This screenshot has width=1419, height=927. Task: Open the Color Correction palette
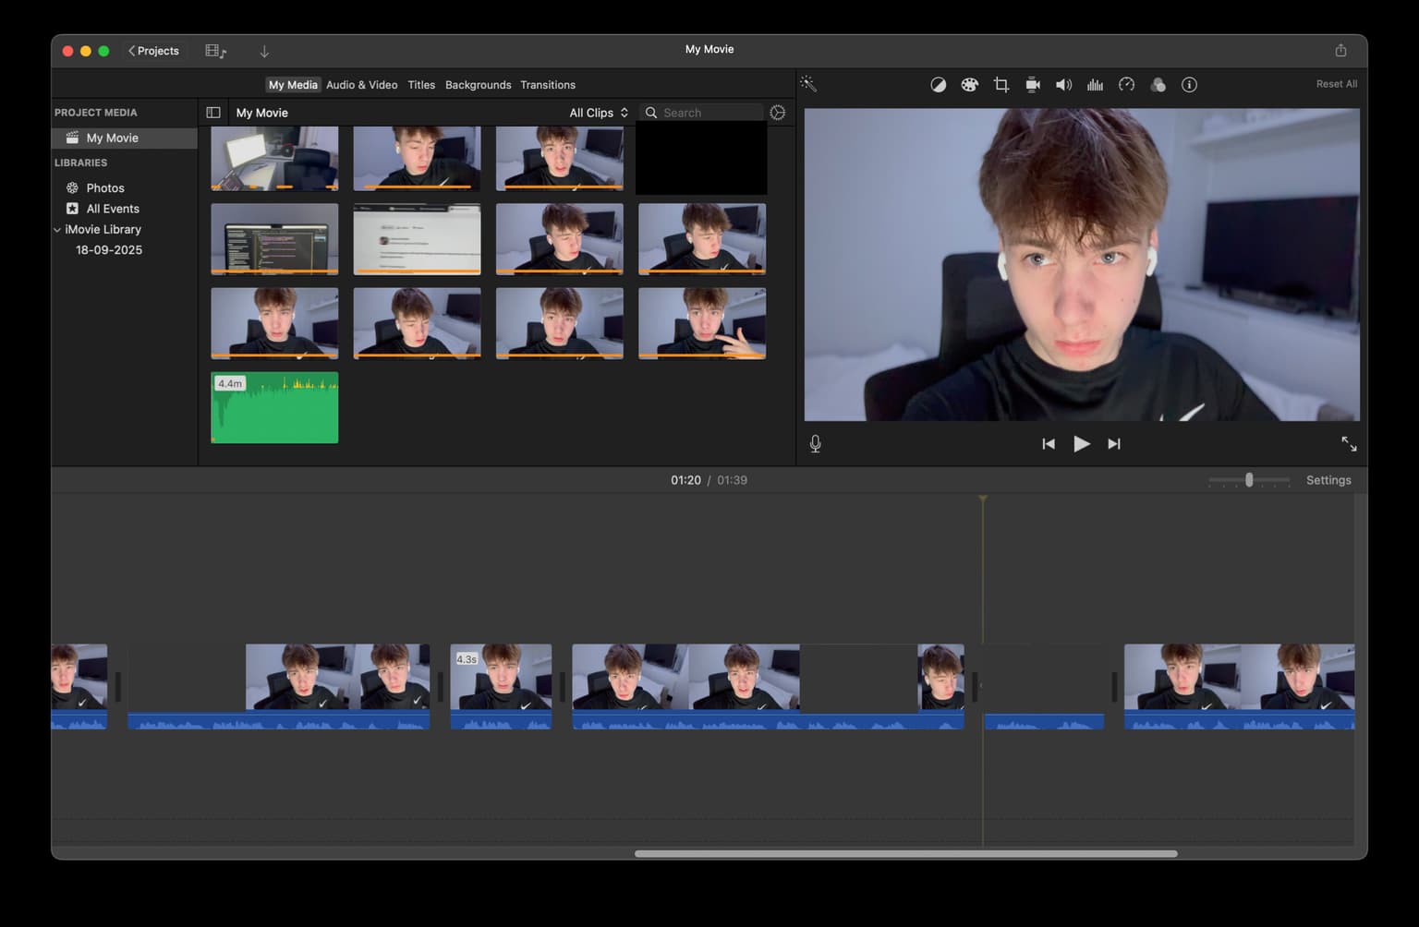coord(969,85)
